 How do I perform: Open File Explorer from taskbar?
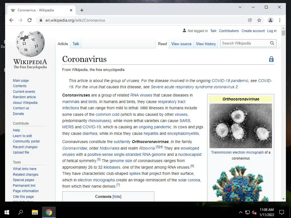click(35, 212)
